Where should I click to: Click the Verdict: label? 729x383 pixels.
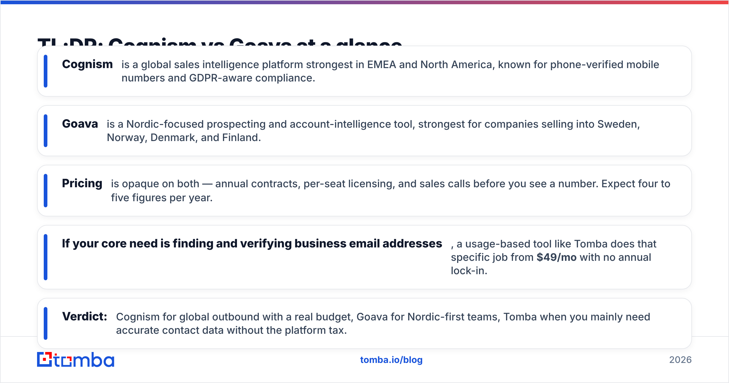84,317
